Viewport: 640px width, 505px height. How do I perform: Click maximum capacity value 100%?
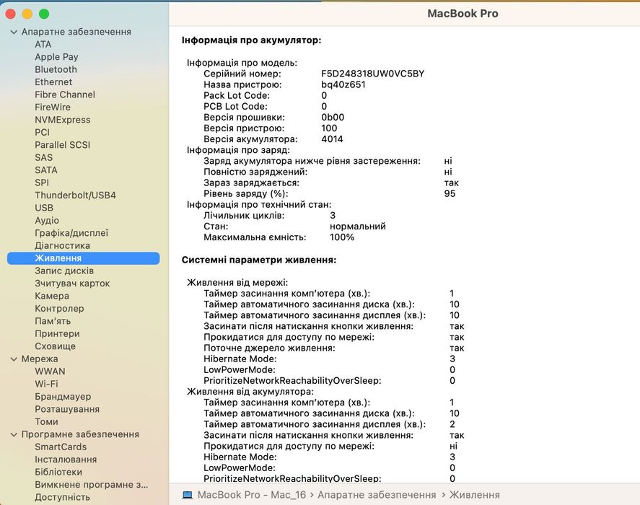point(342,237)
